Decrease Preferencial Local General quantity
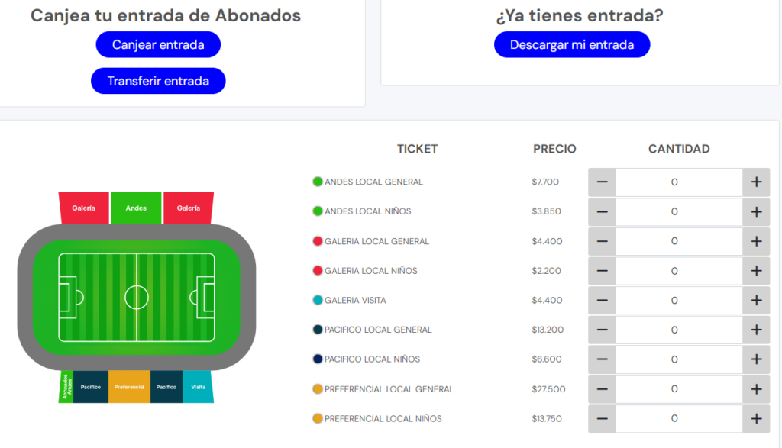This screenshot has height=448, width=782. coord(602,389)
